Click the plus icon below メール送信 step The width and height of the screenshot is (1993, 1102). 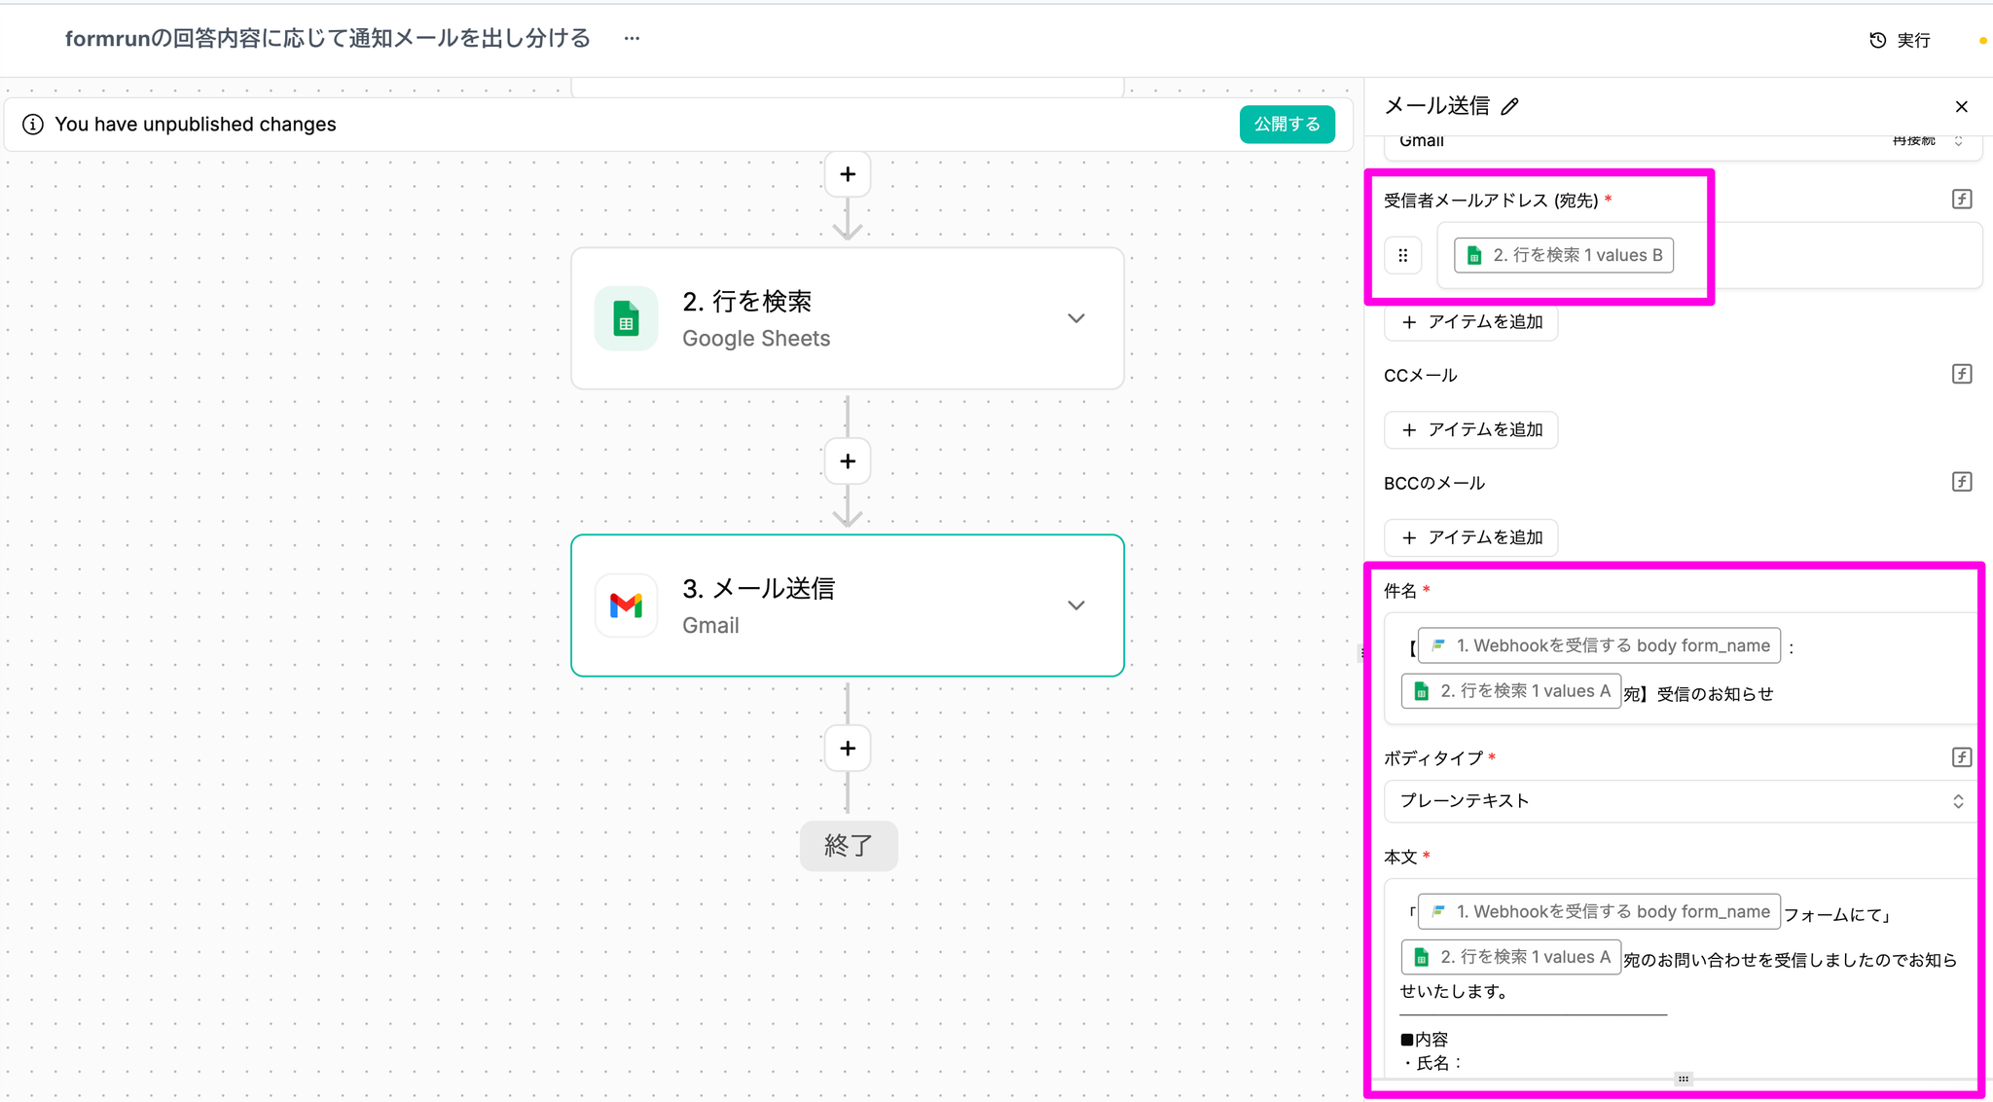848,749
